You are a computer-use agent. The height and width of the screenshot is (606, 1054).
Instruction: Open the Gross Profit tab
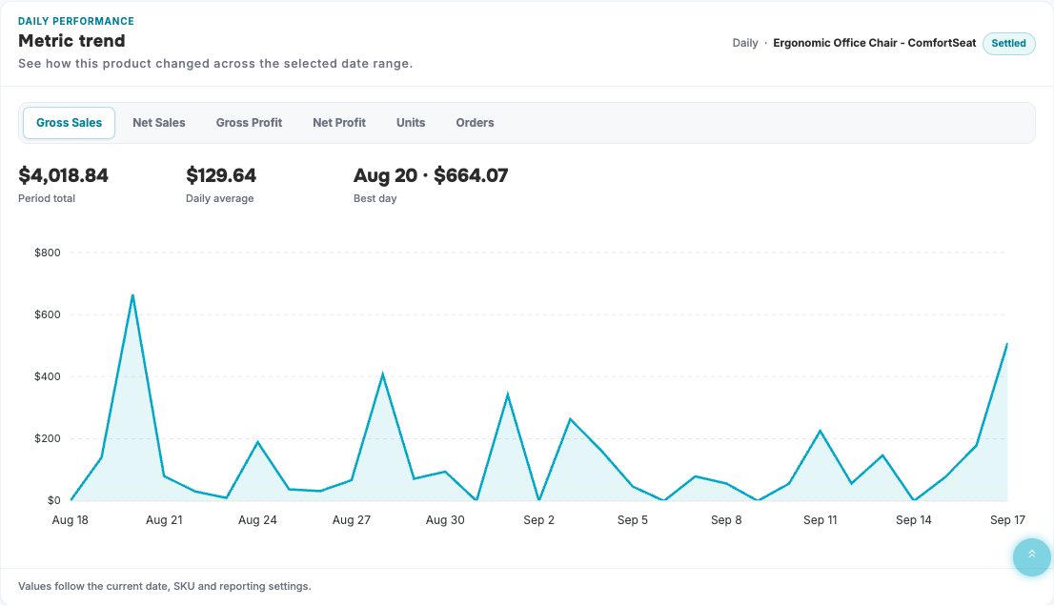(249, 123)
